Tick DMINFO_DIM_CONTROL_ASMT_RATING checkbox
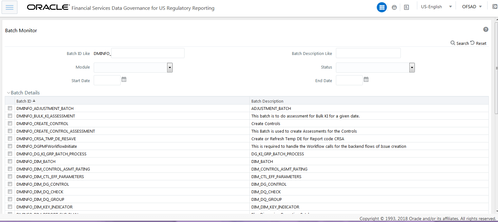This screenshot has width=498, height=222. (10, 169)
